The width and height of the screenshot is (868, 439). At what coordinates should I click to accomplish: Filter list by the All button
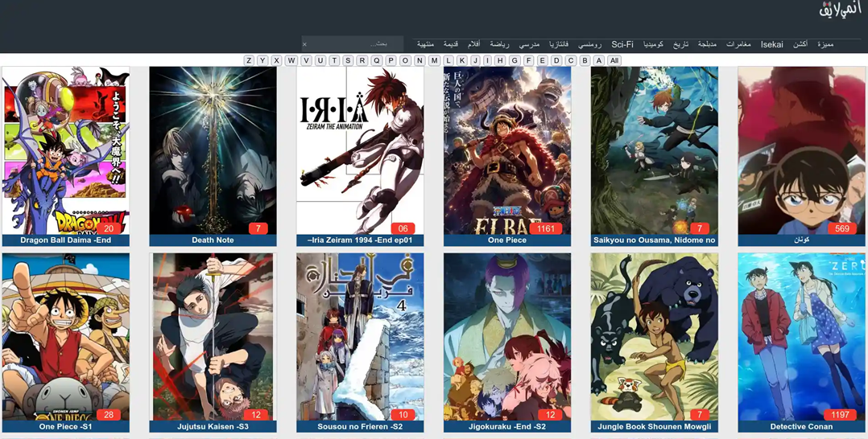[614, 60]
